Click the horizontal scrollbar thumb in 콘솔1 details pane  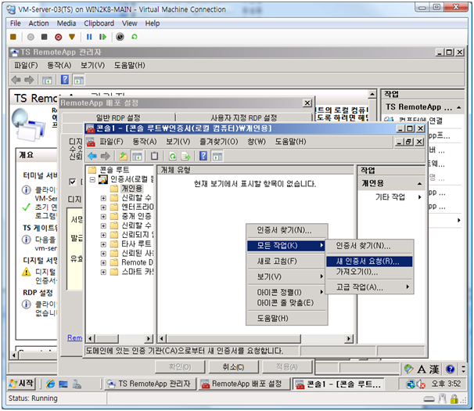pos(234,339)
